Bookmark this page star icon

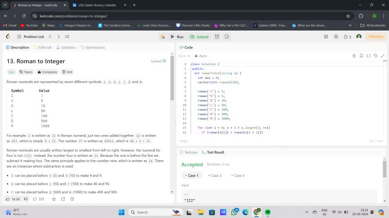point(348,16)
